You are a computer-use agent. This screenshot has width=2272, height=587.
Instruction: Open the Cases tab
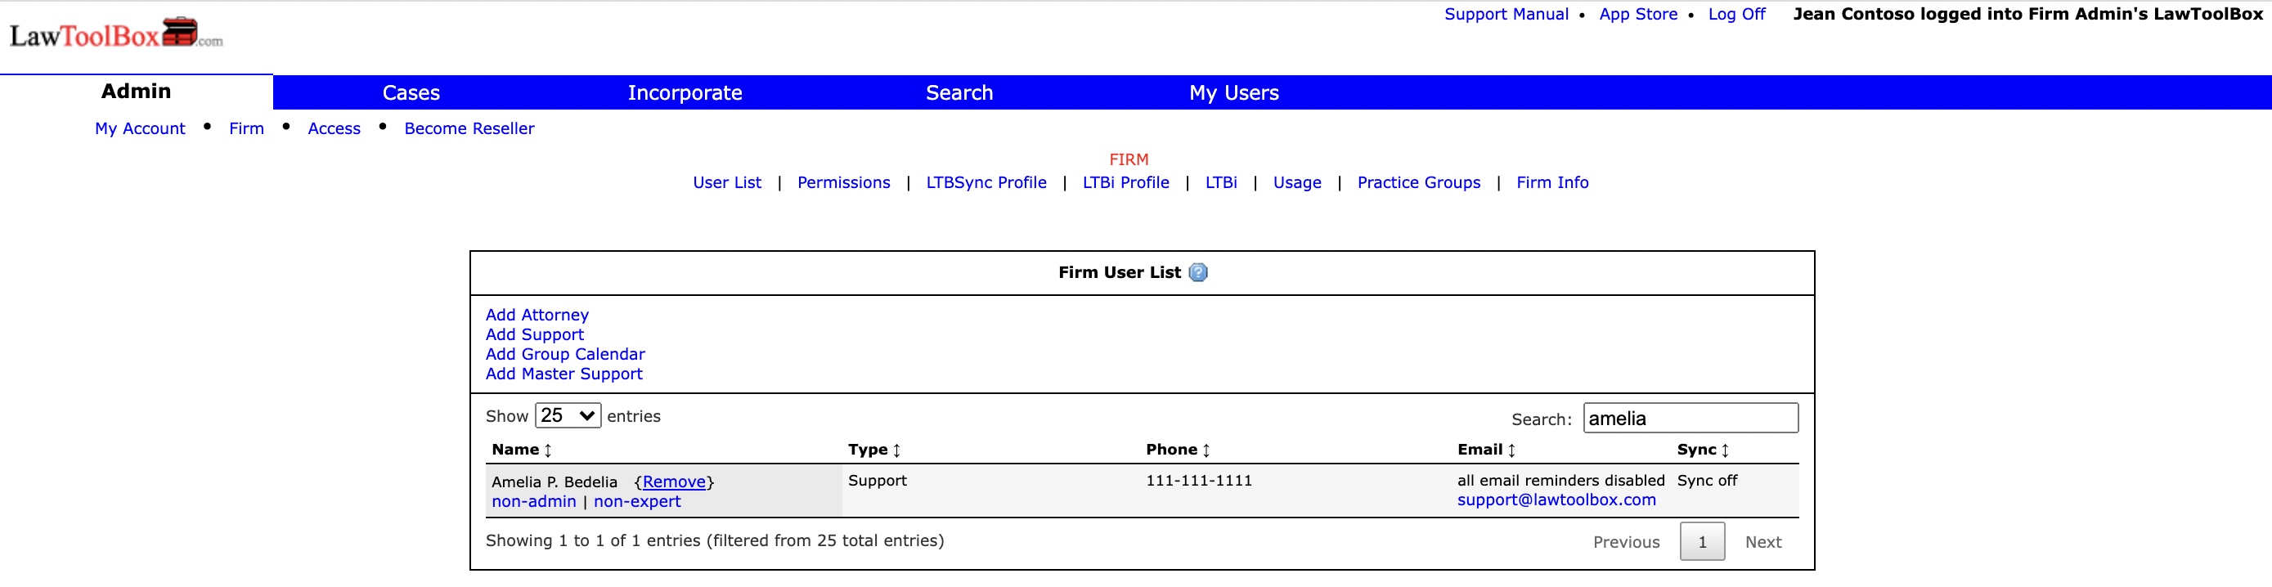(x=411, y=92)
